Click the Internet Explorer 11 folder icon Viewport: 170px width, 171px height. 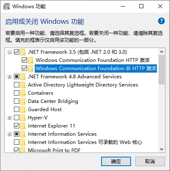tap(23, 126)
